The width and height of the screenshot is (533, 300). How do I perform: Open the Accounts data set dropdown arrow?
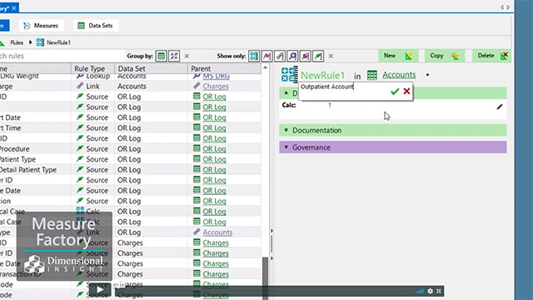[427, 75]
